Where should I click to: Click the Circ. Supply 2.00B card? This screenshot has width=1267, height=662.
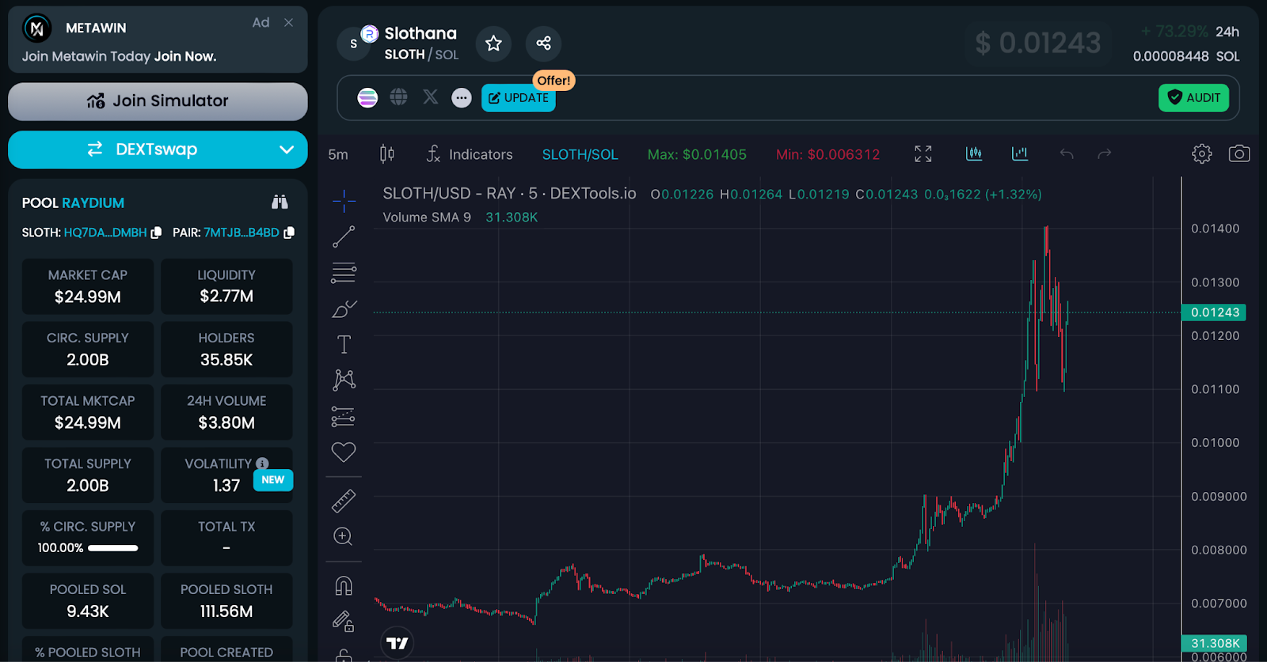88,350
